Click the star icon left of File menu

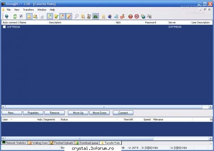click(3, 10)
